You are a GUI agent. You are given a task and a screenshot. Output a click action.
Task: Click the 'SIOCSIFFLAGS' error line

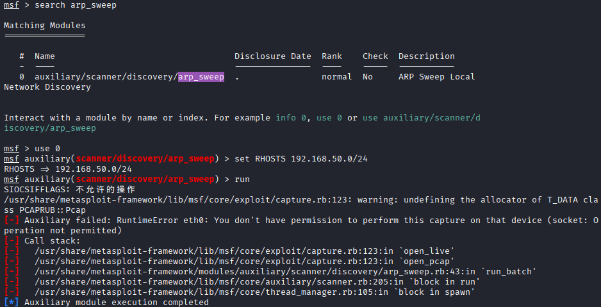(69, 190)
